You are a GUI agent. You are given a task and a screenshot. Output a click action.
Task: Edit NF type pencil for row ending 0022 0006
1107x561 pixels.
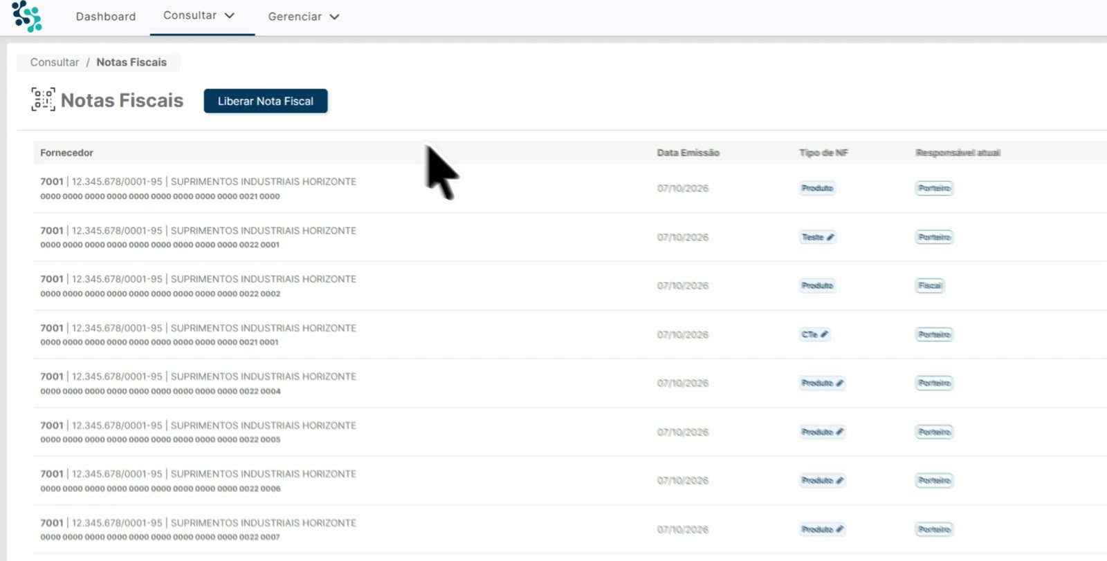click(x=839, y=480)
